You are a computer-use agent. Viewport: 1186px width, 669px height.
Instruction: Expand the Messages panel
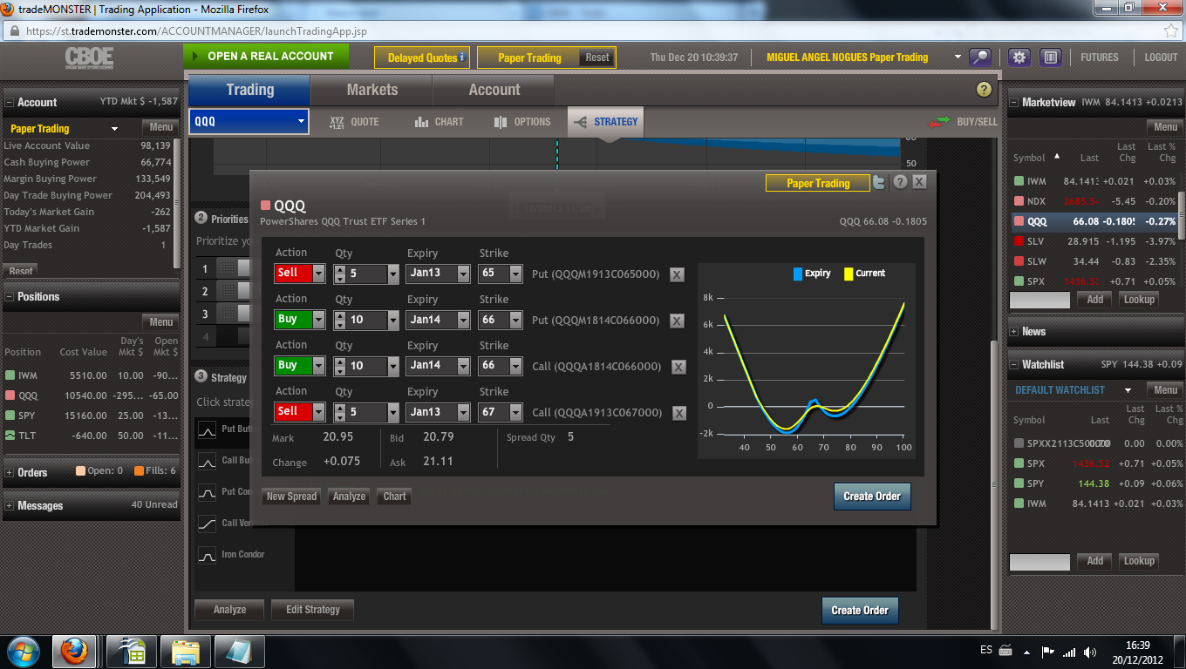[x=10, y=505]
